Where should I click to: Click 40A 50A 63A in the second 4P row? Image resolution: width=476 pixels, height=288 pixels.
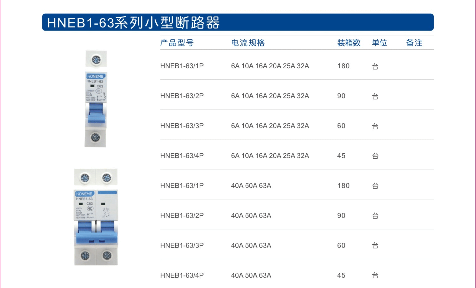(x=251, y=276)
